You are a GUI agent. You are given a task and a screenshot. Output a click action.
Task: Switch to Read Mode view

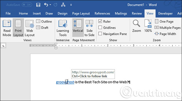pos(7,28)
